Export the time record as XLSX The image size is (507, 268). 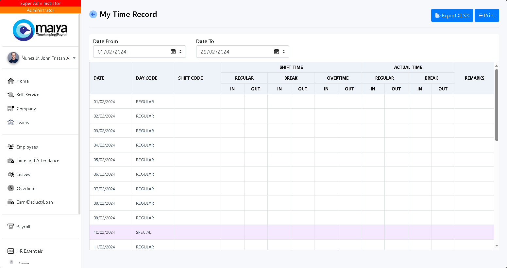point(452,15)
